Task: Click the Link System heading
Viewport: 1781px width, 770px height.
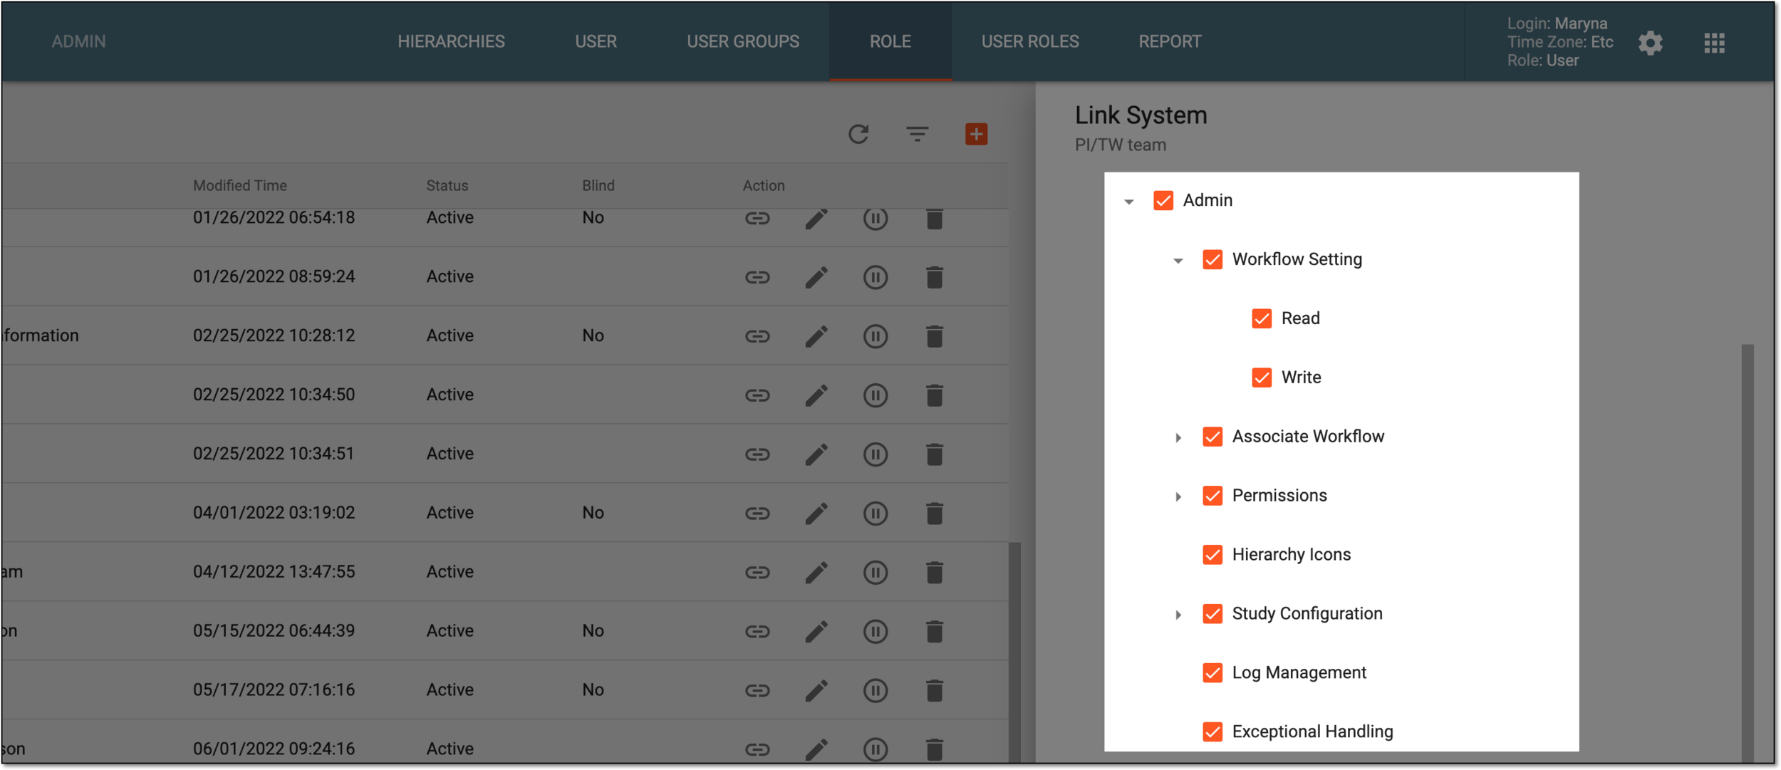Action: (1141, 115)
